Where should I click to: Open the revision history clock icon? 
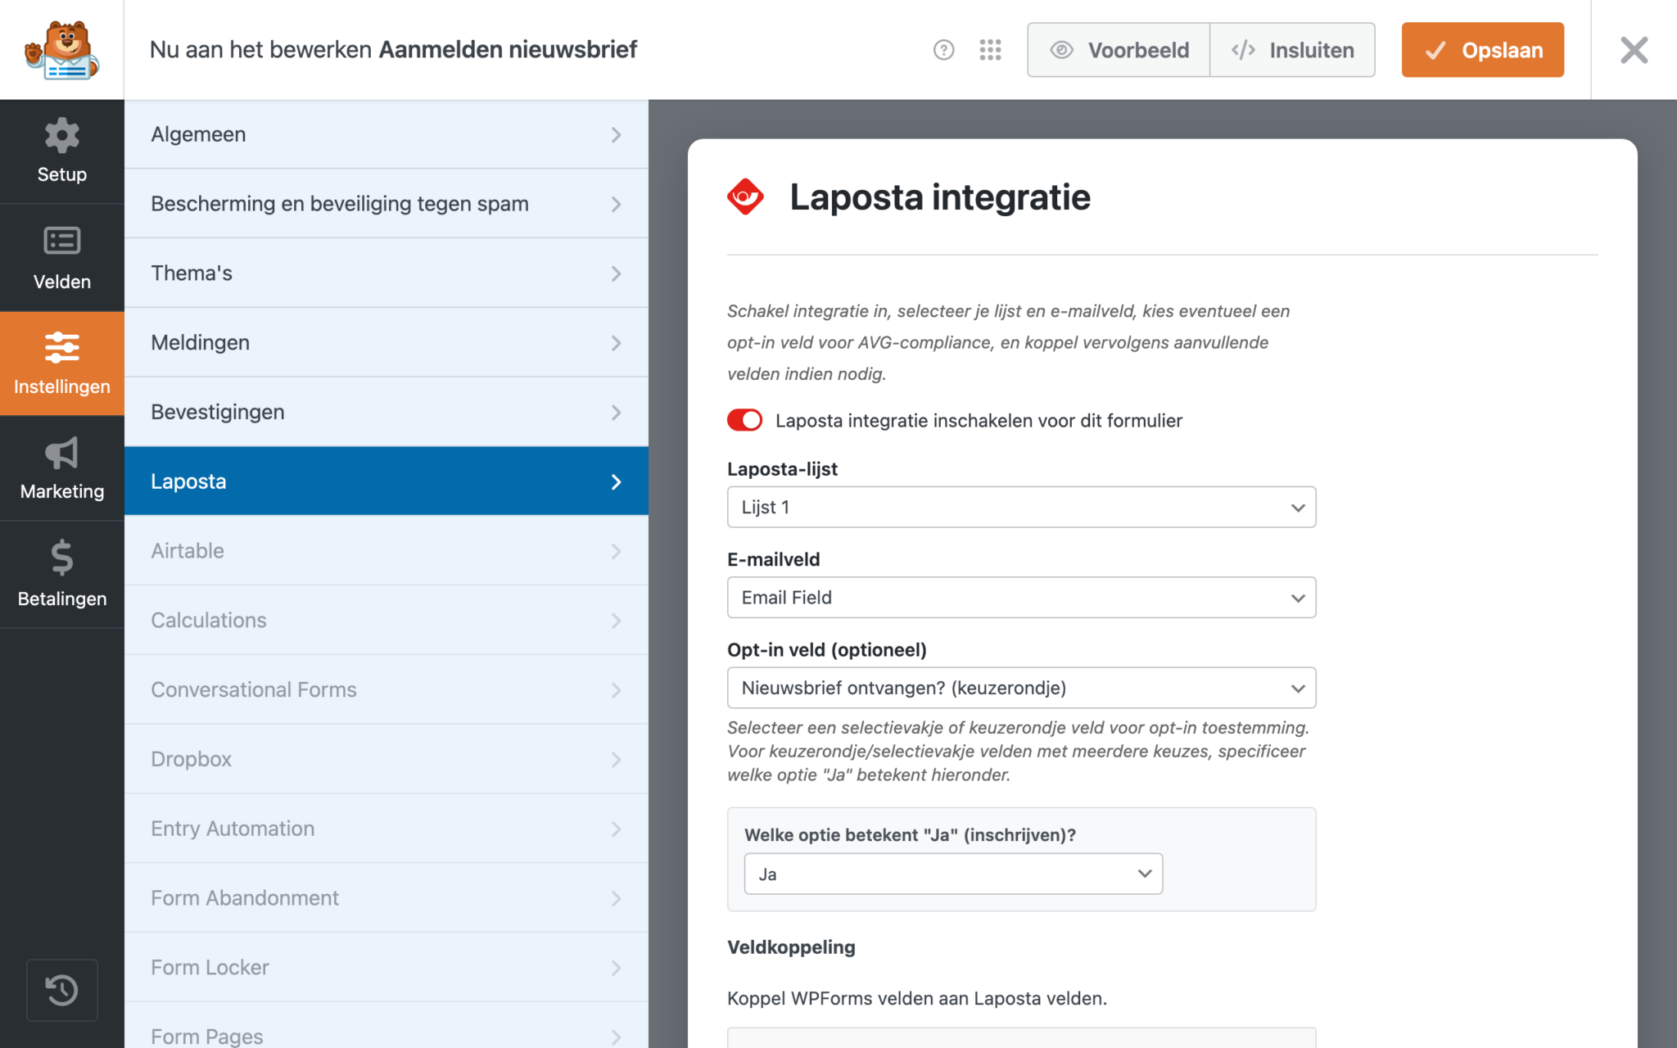[x=62, y=990]
